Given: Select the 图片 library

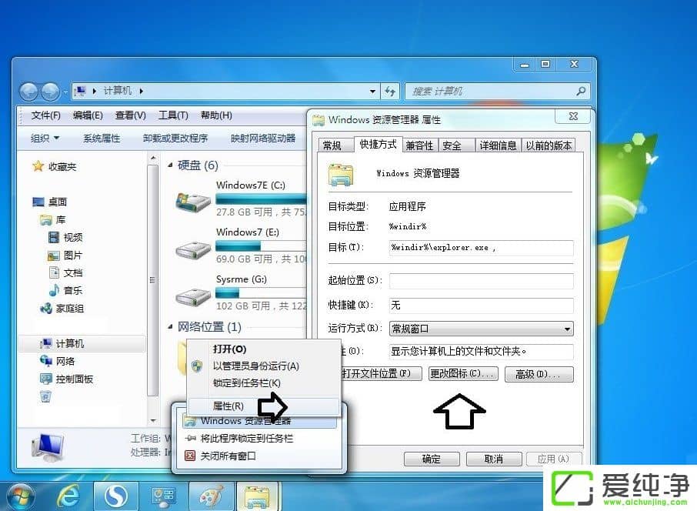Looking at the screenshot, I should (x=65, y=255).
